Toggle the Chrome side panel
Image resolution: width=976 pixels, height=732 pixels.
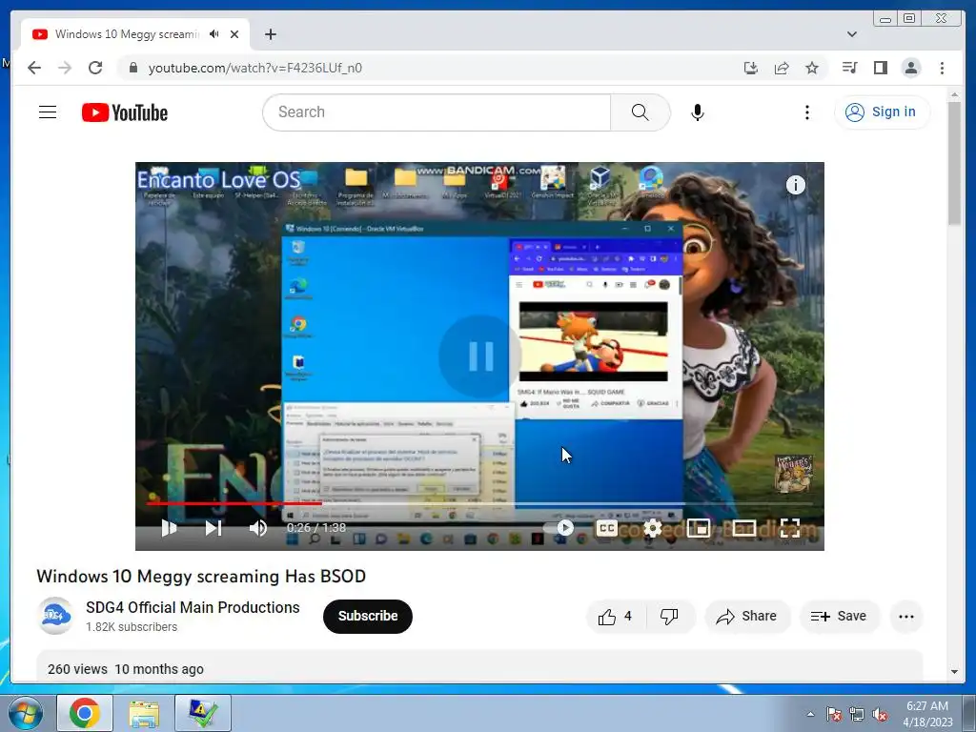(x=880, y=68)
